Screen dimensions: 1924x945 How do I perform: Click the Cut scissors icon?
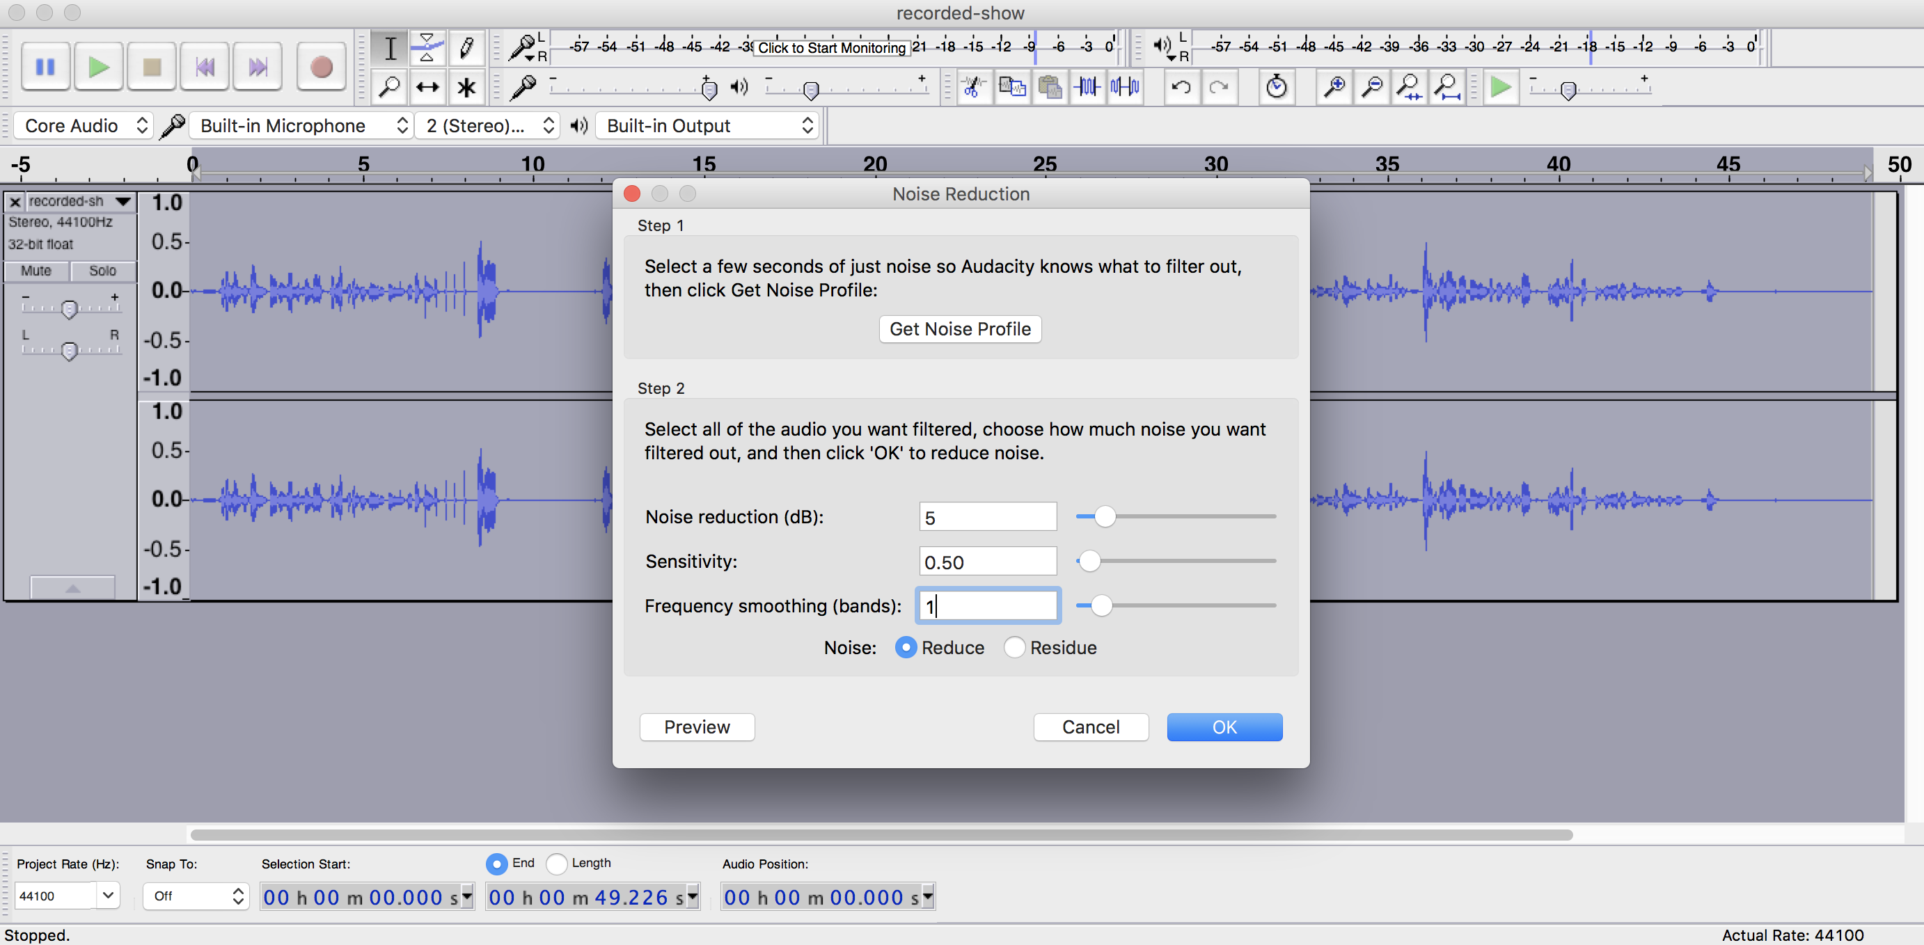(x=973, y=88)
